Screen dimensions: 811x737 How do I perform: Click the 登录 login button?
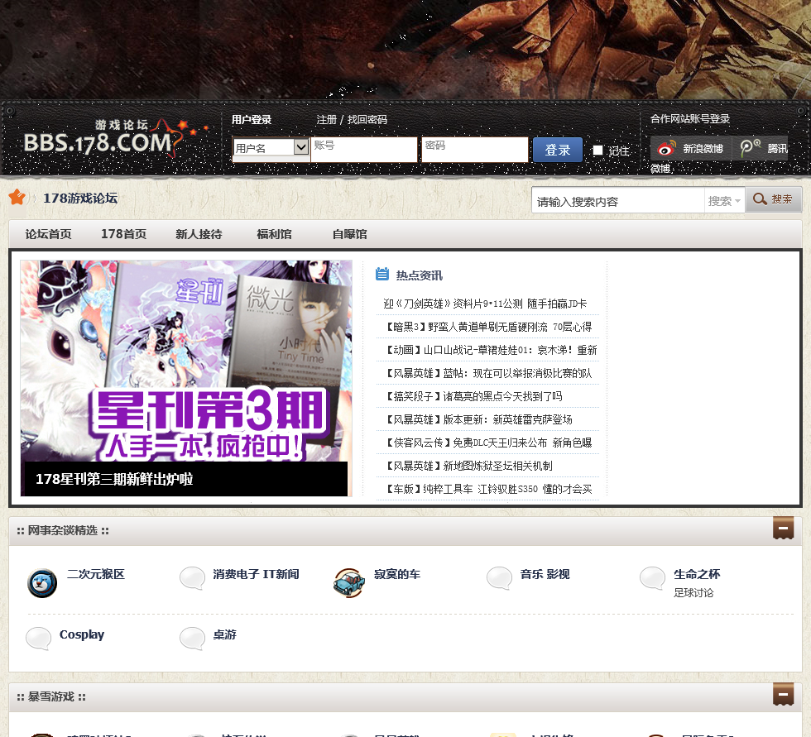click(558, 150)
